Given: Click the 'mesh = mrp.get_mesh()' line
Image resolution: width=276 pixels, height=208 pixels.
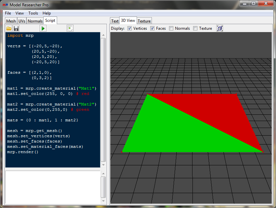Looking at the screenshot, I should tap(35, 131).
